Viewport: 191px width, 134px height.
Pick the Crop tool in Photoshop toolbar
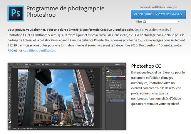click(x=9, y=80)
